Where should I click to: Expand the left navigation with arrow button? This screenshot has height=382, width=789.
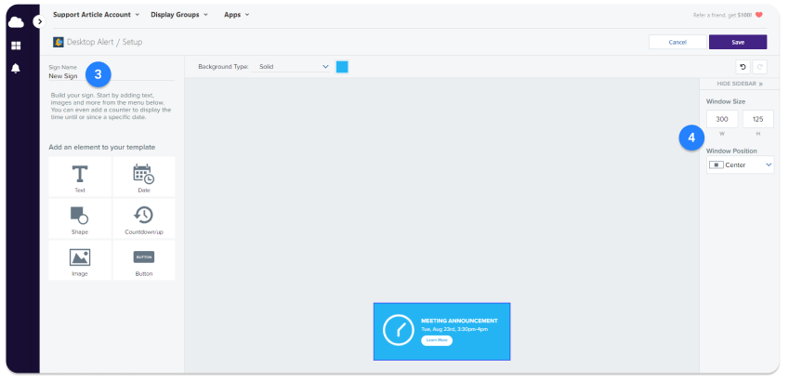[x=39, y=21]
